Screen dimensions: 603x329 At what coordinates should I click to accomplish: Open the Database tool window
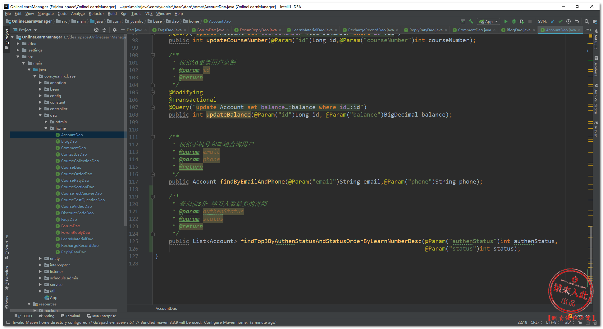(596, 67)
